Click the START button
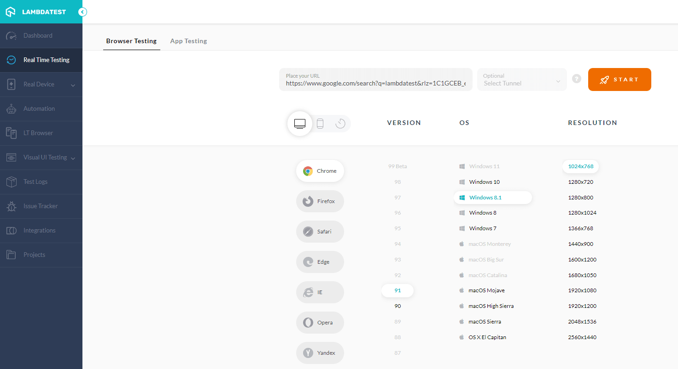678x369 pixels. pyautogui.click(x=619, y=79)
